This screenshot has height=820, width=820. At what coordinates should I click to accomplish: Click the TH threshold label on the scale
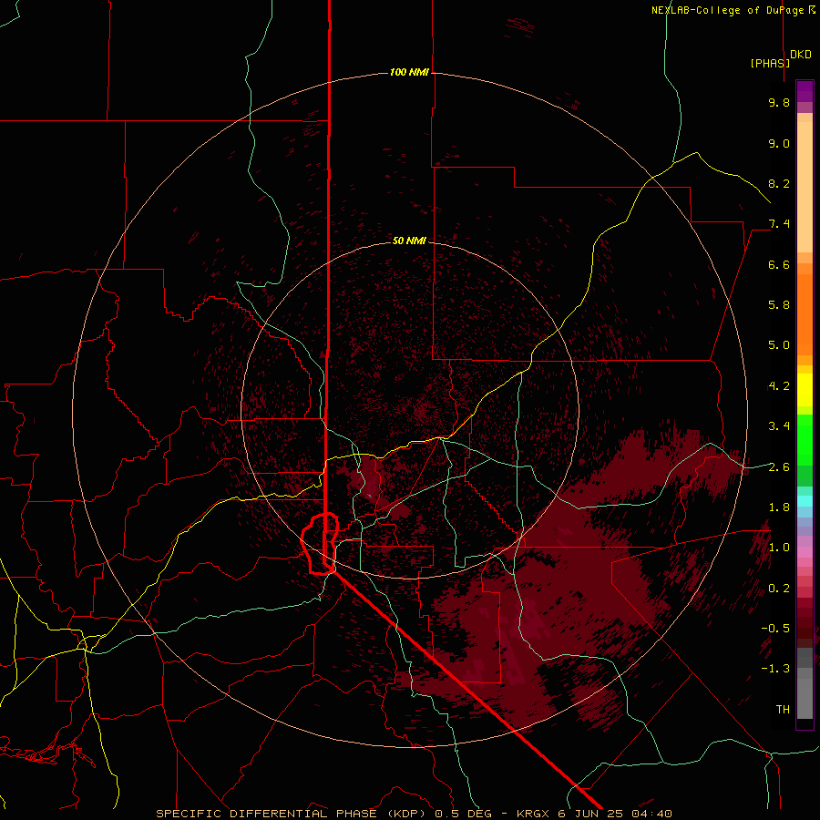(783, 710)
